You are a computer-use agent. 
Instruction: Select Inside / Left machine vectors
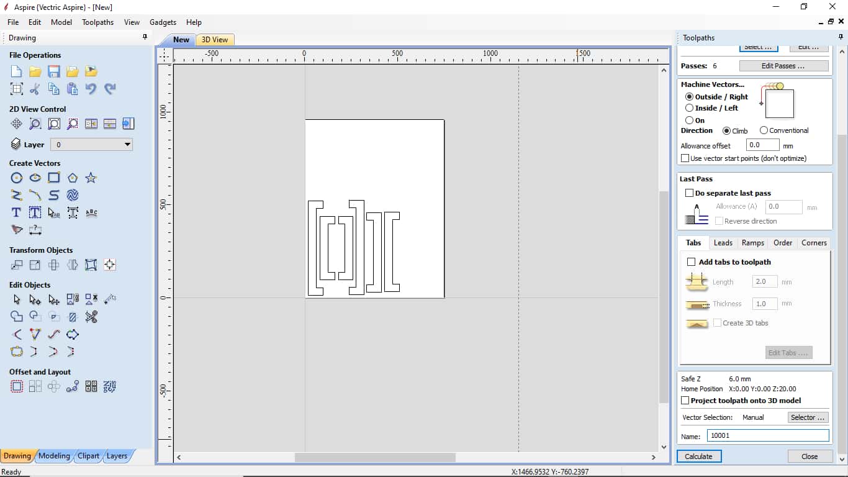click(x=689, y=108)
